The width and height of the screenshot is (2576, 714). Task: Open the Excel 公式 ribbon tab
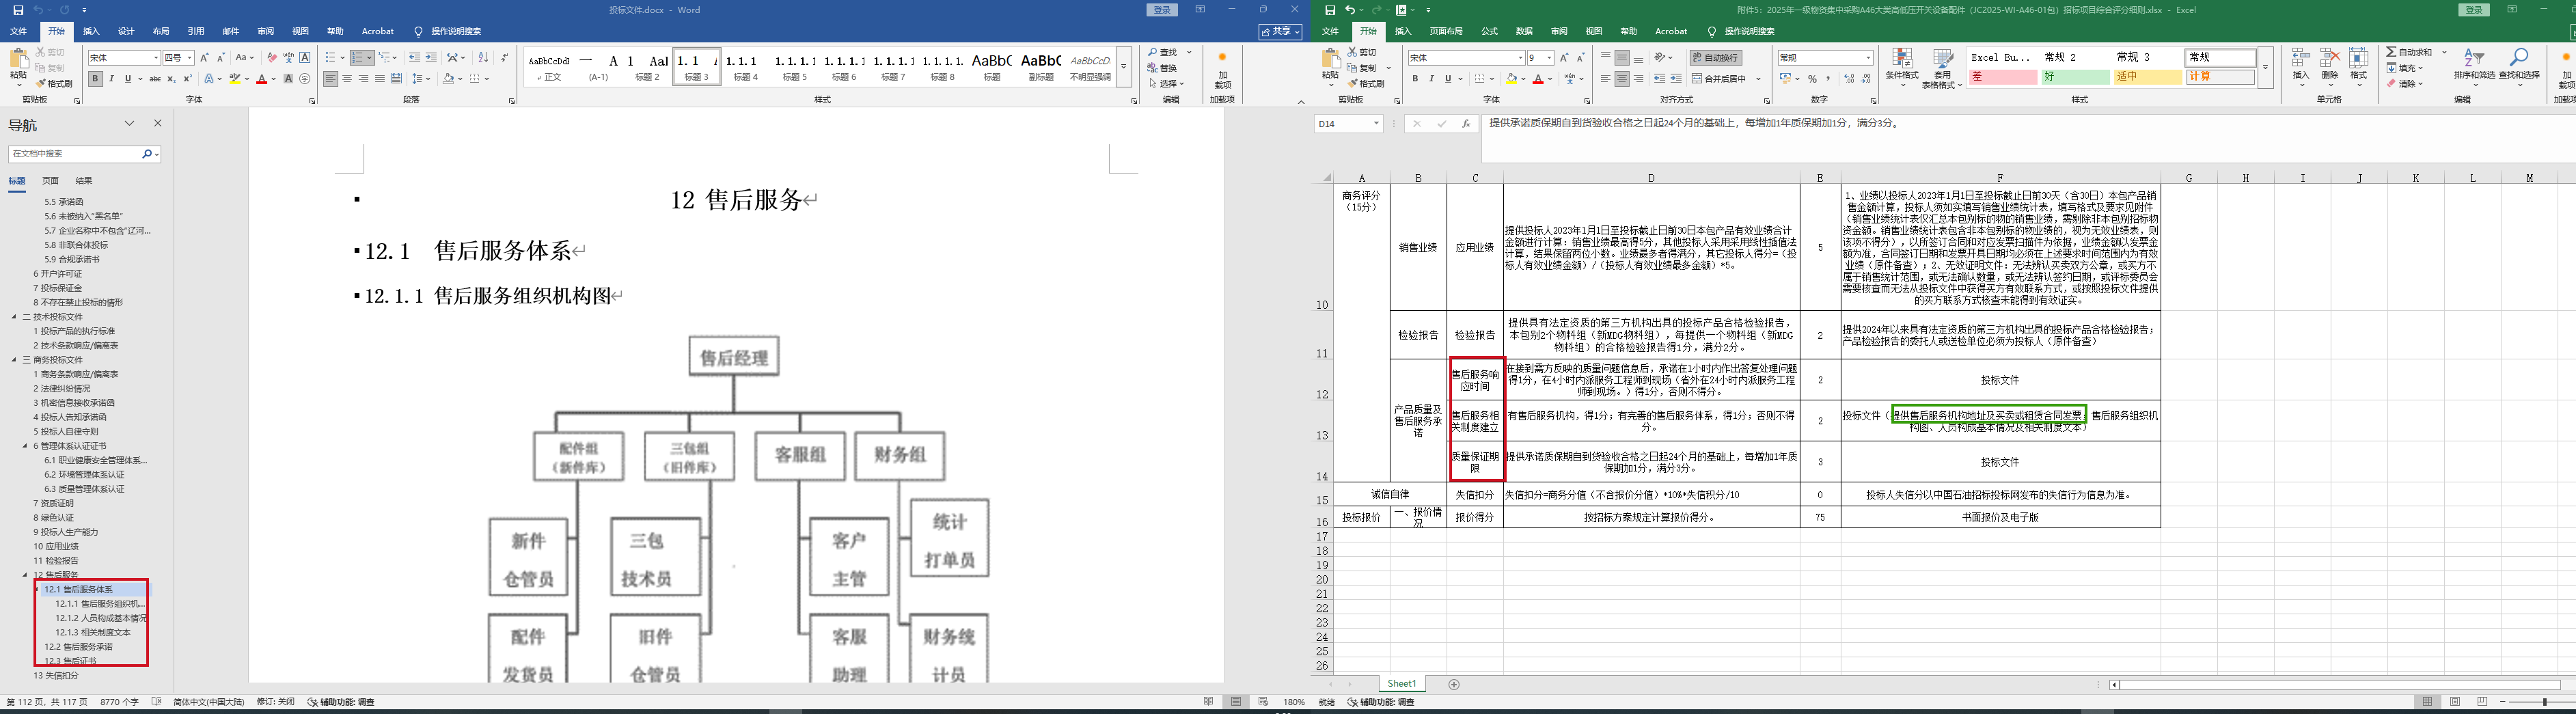tap(1489, 32)
